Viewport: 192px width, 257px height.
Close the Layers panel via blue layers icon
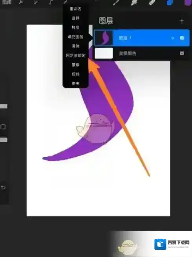pyautogui.click(x=170, y=3)
